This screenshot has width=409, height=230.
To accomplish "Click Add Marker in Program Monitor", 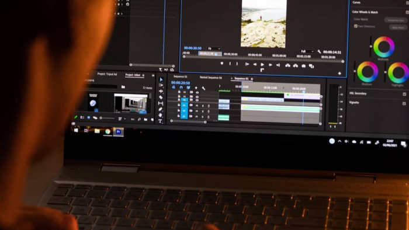I will click(221, 63).
